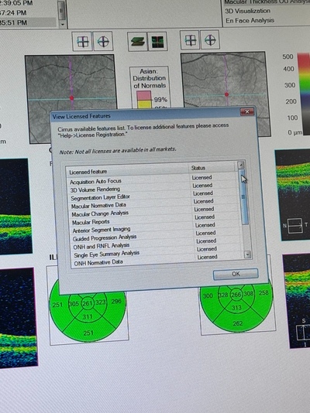Click the licensed features list scroll-up arrow

tap(241, 166)
